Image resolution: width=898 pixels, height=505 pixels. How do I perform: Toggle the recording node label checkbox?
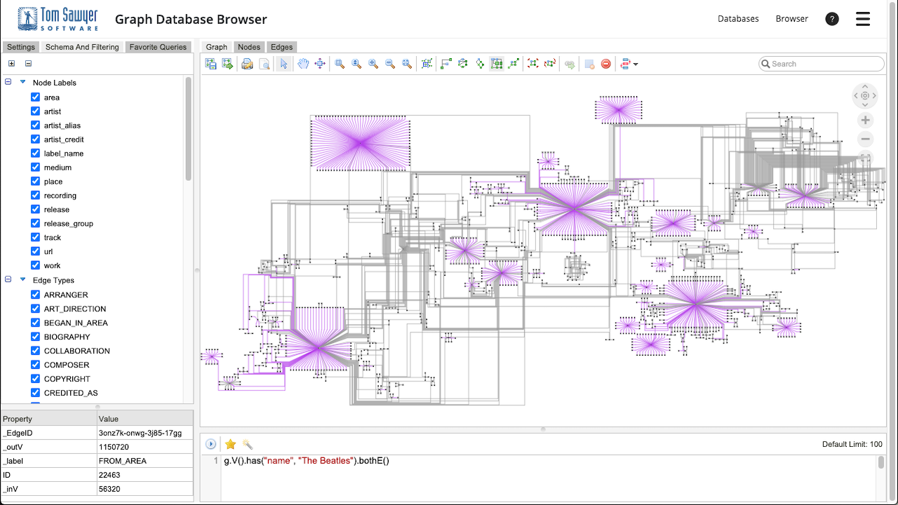[35, 195]
